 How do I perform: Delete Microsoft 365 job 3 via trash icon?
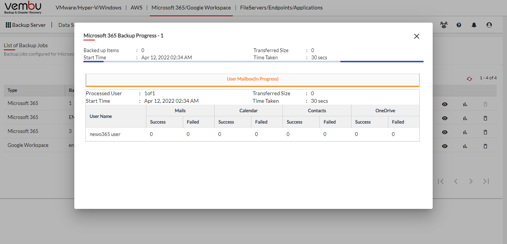485,132
